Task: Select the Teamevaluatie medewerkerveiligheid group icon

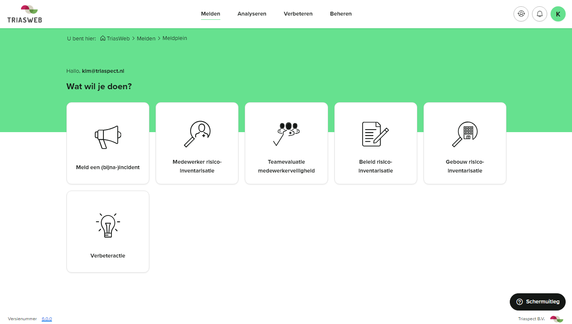Action: [x=286, y=134]
